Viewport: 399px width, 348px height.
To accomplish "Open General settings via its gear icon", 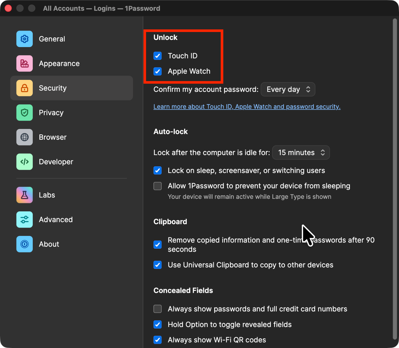I will click(x=25, y=39).
